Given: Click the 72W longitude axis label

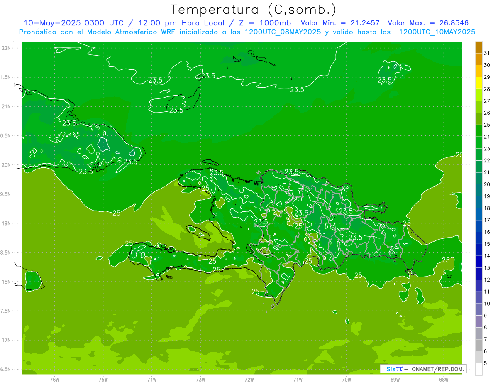Looking at the screenshot, I should 249,379.
